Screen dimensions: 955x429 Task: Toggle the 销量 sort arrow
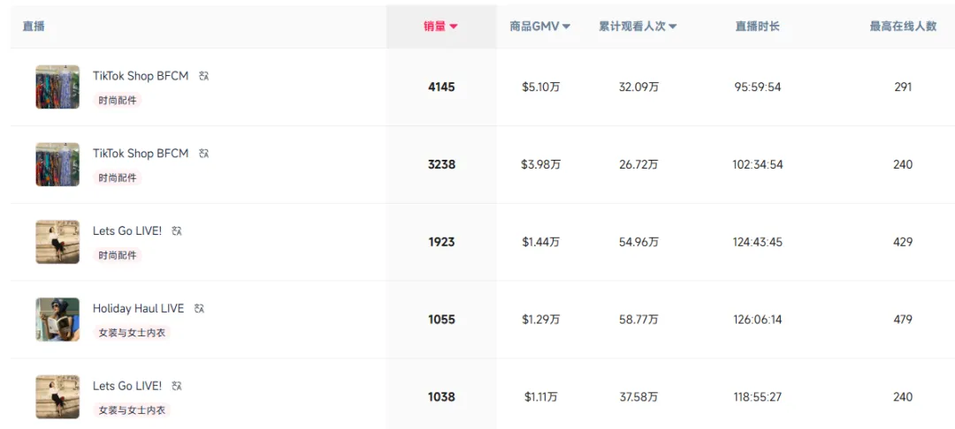[x=454, y=26]
